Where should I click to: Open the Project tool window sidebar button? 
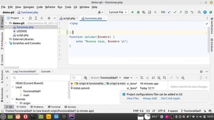(2, 22)
